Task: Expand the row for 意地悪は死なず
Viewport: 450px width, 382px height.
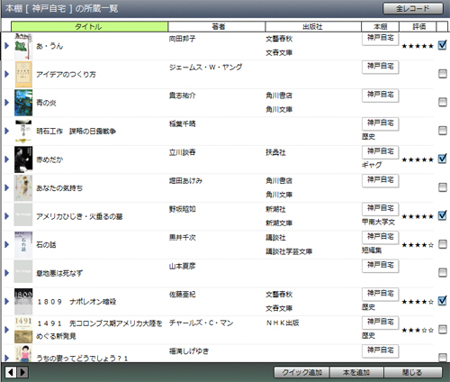Action: 7,273
